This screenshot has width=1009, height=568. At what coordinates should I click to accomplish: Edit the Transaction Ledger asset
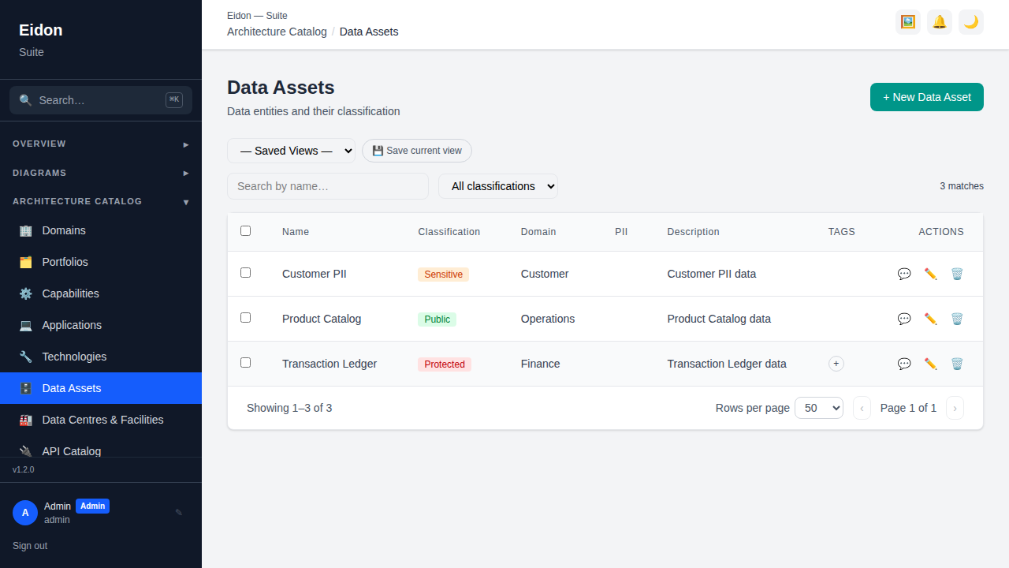931,364
